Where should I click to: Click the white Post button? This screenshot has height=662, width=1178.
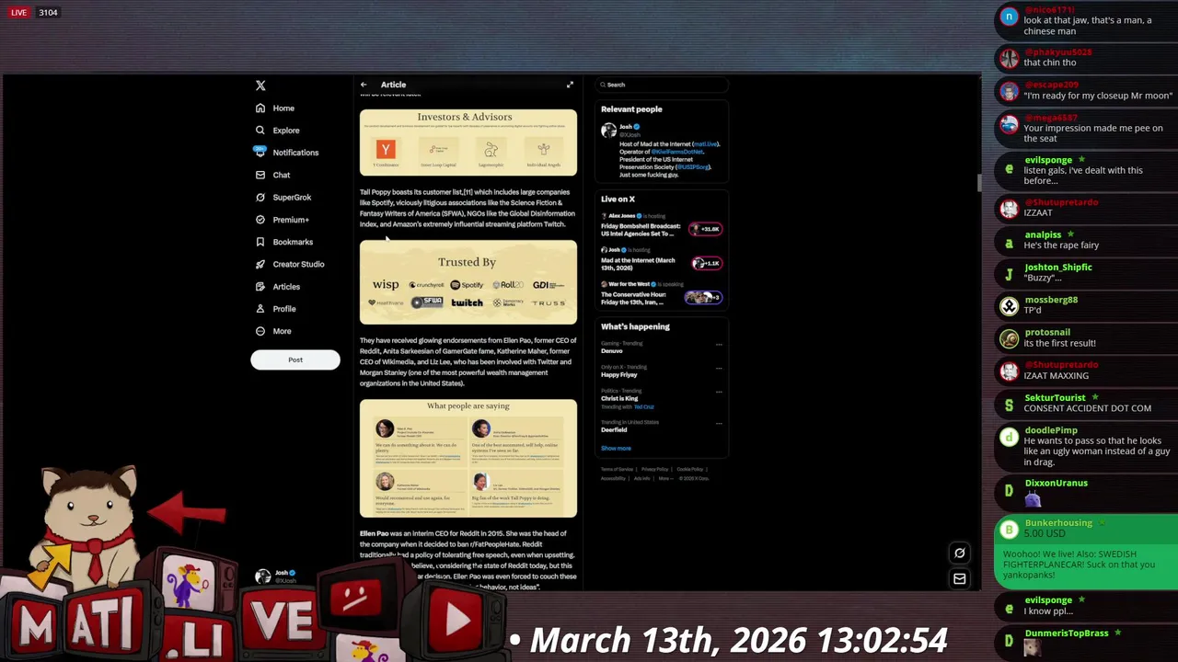295,360
